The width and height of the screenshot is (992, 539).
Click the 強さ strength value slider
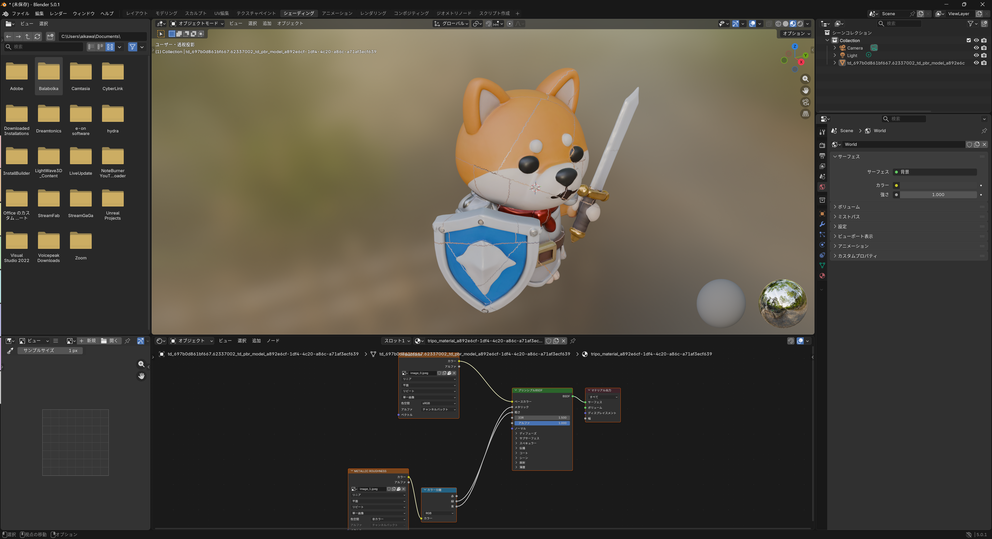[x=938, y=195]
